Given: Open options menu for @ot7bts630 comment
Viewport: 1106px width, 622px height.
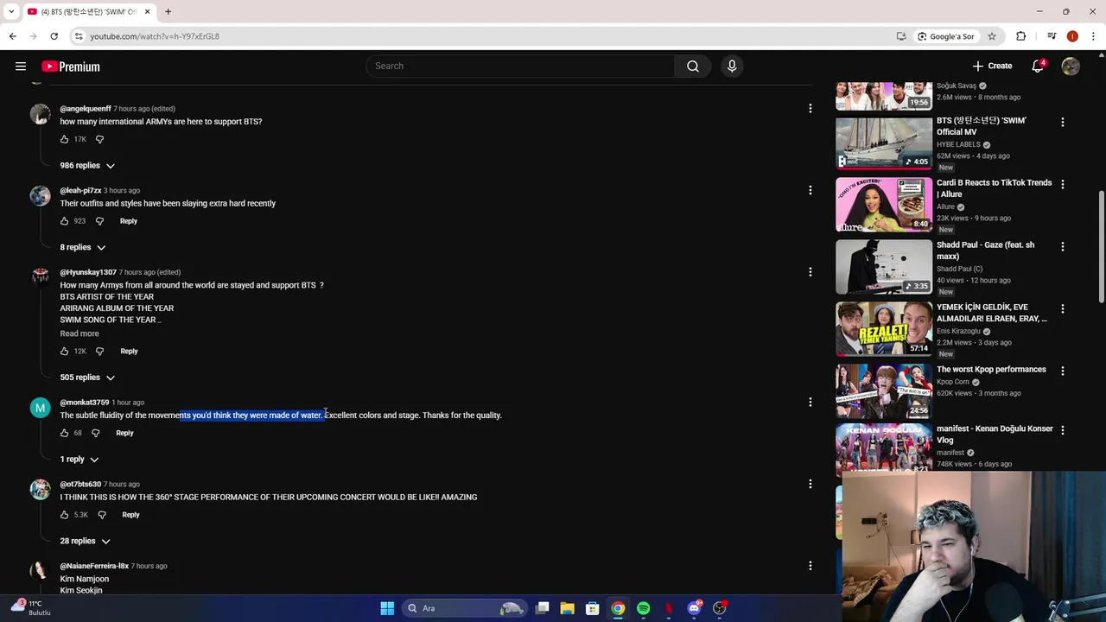Looking at the screenshot, I should (x=810, y=484).
